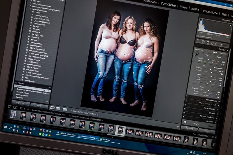The height and width of the screenshot is (155, 233).
Task: Open the Vyvolávání module
Action: (x=168, y=5)
